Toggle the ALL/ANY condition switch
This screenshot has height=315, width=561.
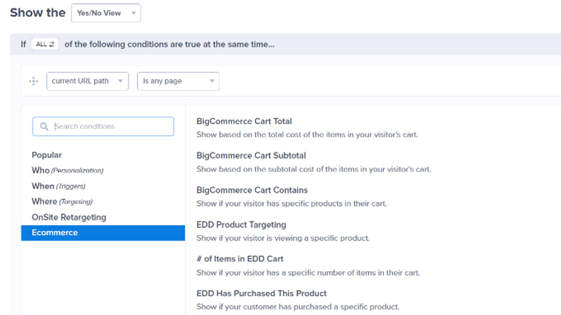(45, 44)
